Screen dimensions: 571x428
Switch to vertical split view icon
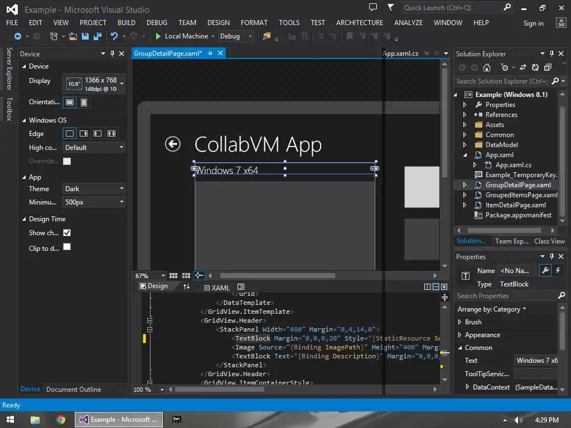(427, 287)
